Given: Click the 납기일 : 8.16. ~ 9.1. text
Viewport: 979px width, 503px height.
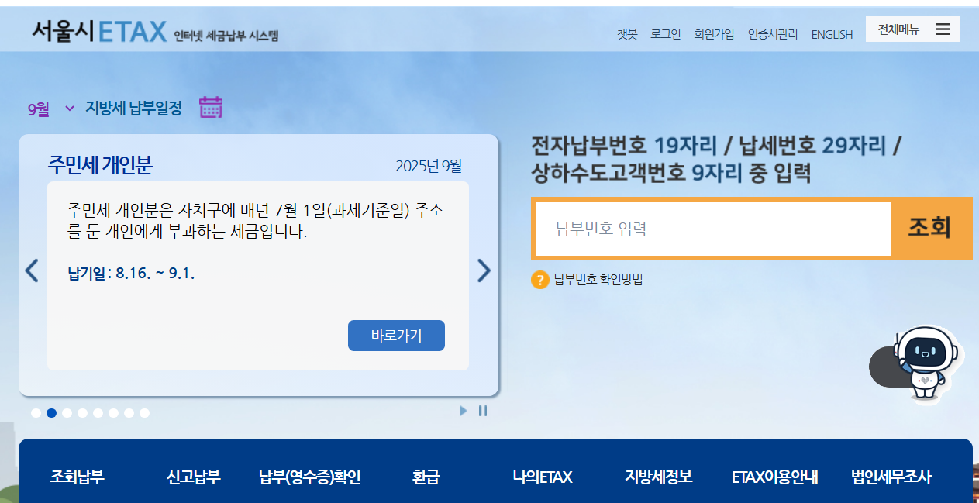Looking at the screenshot, I should pos(131,273).
